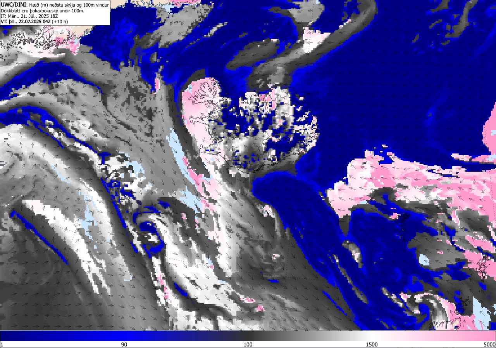Click the valid time 'VT: Þri.. 22.07.2025 04Z'
Screen dimensions: 496x348
[25, 22]
